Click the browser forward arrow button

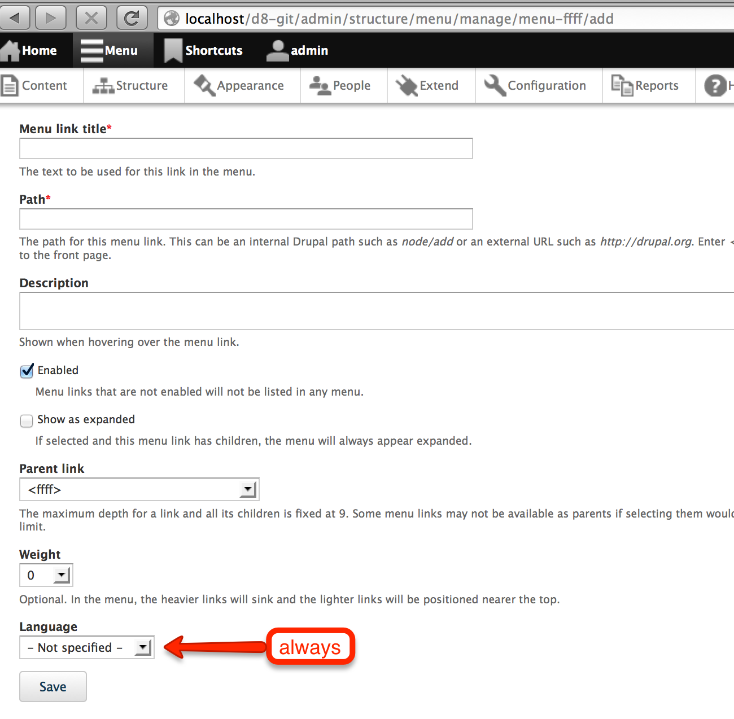[x=51, y=18]
